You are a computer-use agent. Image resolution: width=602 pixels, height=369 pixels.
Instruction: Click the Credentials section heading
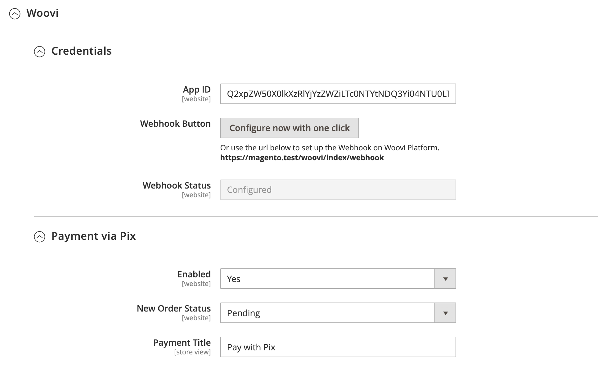(82, 51)
